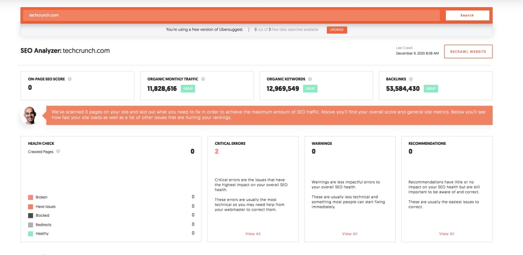The height and width of the screenshot is (255, 523).
Task: Click the critical errors count of 2
Action: [217, 151]
